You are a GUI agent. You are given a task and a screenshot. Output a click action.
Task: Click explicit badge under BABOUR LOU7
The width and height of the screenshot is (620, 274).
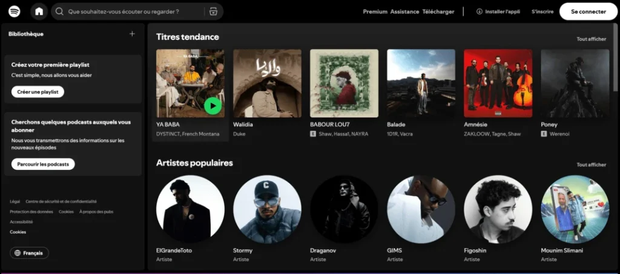click(313, 134)
